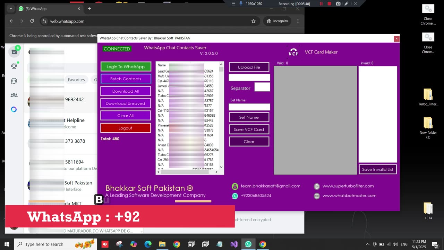
Task: Click the Download Unsaved button
Action: click(126, 103)
